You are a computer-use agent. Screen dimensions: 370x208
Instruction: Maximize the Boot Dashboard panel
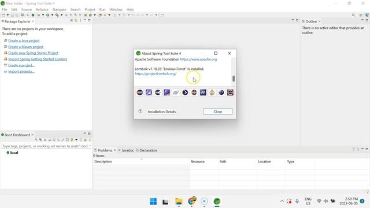pyautogui.click(x=89, y=133)
